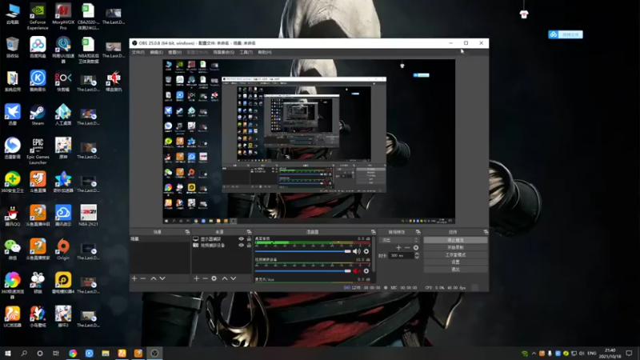Add a new scene with the plus icon

(x=134, y=278)
